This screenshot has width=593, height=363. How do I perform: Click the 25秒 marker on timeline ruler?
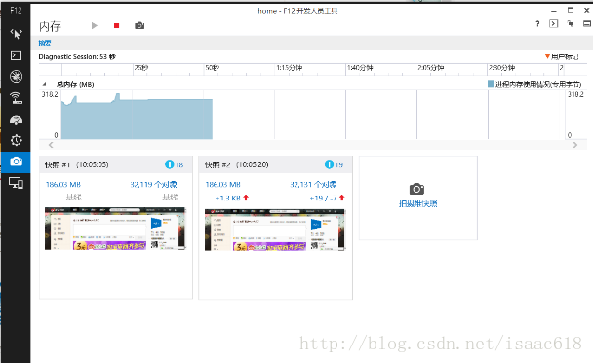tap(141, 68)
